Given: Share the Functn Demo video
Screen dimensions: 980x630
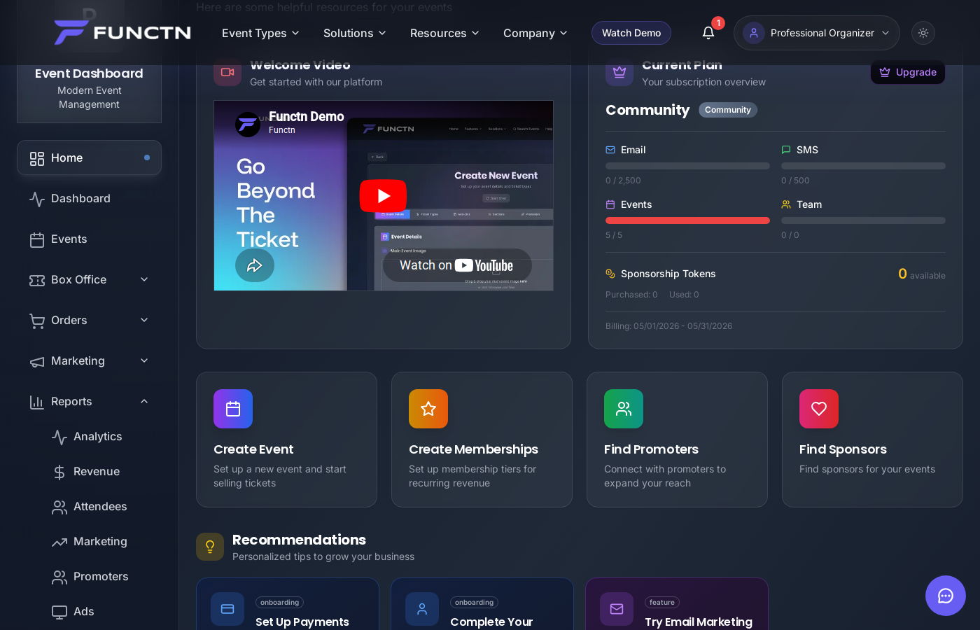Looking at the screenshot, I should [x=255, y=265].
